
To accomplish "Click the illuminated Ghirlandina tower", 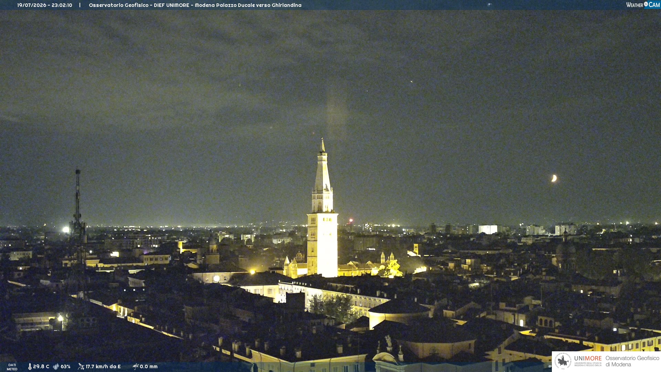I will pyautogui.click(x=322, y=208).
